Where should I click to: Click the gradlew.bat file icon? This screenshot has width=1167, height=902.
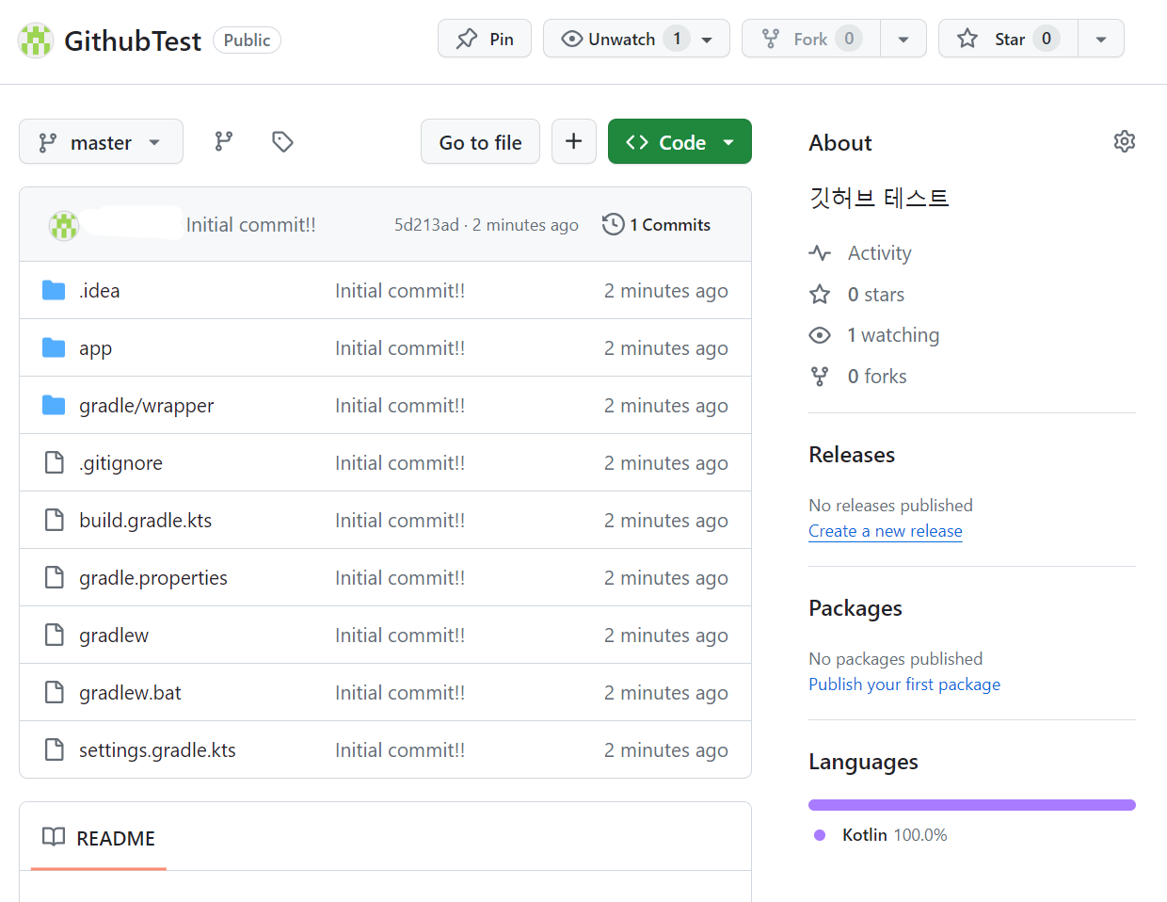pyautogui.click(x=55, y=692)
